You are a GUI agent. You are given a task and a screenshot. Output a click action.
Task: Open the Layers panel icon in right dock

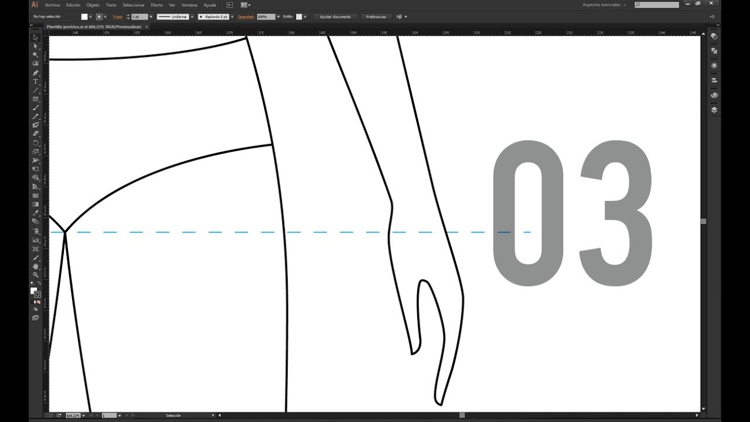(x=714, y=109)
